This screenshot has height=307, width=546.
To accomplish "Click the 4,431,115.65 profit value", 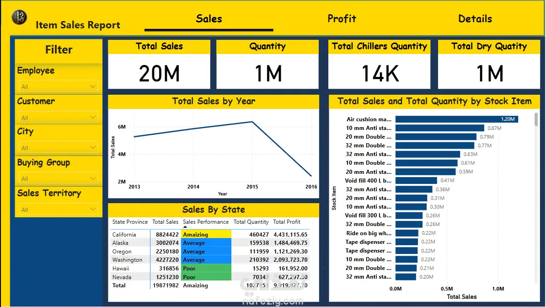I will (290, 235).
